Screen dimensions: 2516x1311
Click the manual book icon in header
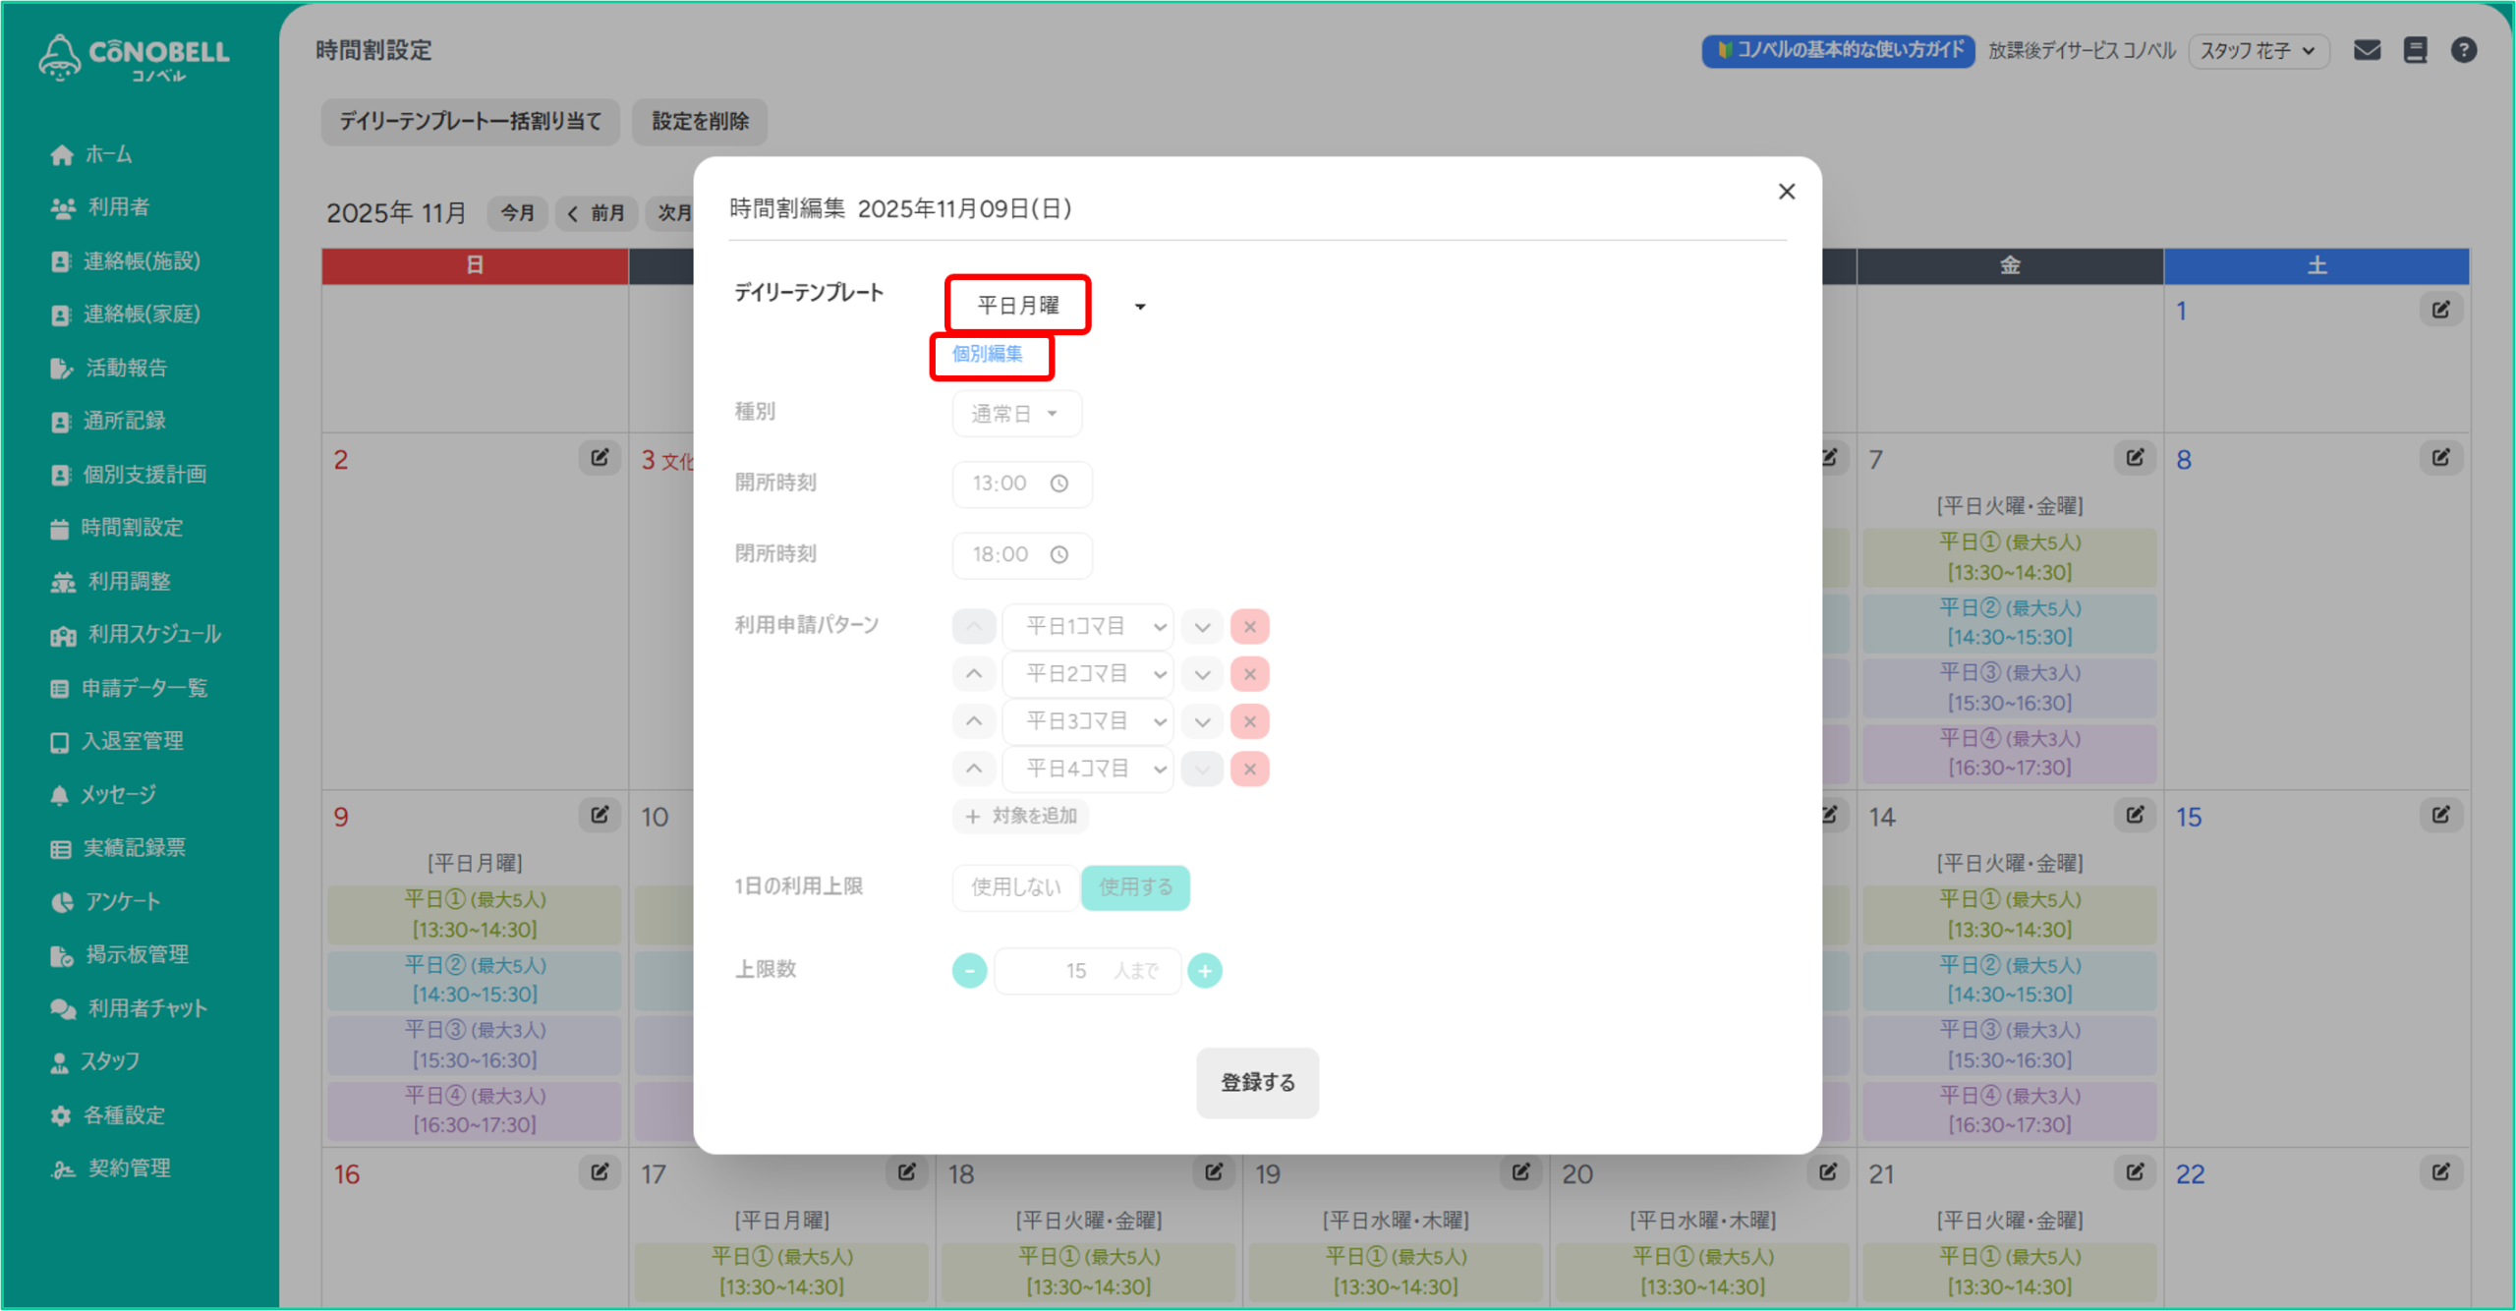tap(2415, 50)
